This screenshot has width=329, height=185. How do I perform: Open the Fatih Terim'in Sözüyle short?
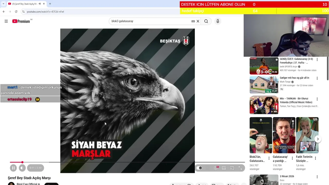[307, 135]
